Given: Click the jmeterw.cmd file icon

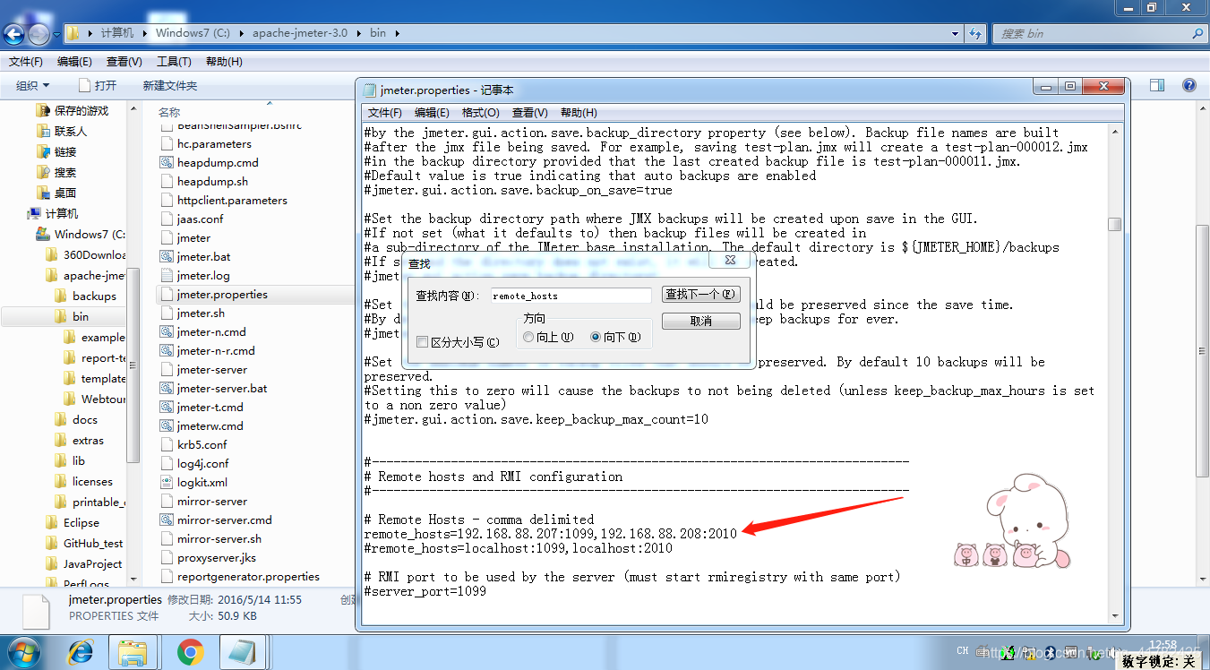Looking at the screenshot, I should (x=167, y=426).
